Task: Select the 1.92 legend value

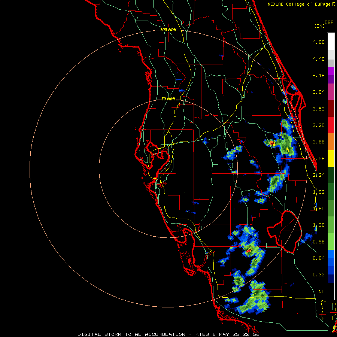Action: 319,192
